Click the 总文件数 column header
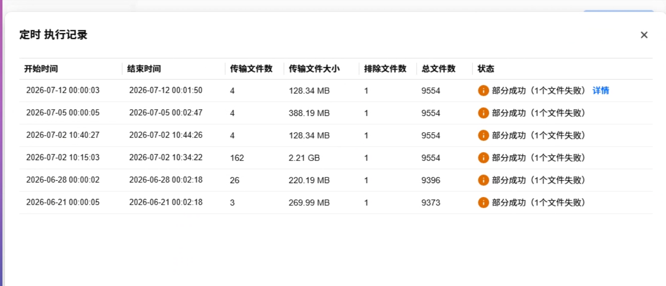Screen dimensions: 666x286 438,69
